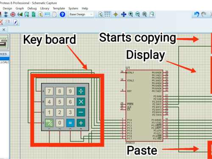Click the Undo arrow icon
This screenshot has width=212, height=159.
click(196, 14)
